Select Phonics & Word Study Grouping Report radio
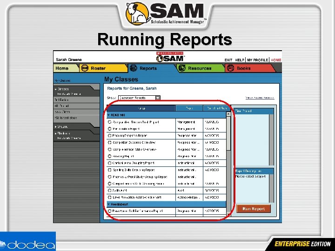The image size is (335, 251). point(110,177)
